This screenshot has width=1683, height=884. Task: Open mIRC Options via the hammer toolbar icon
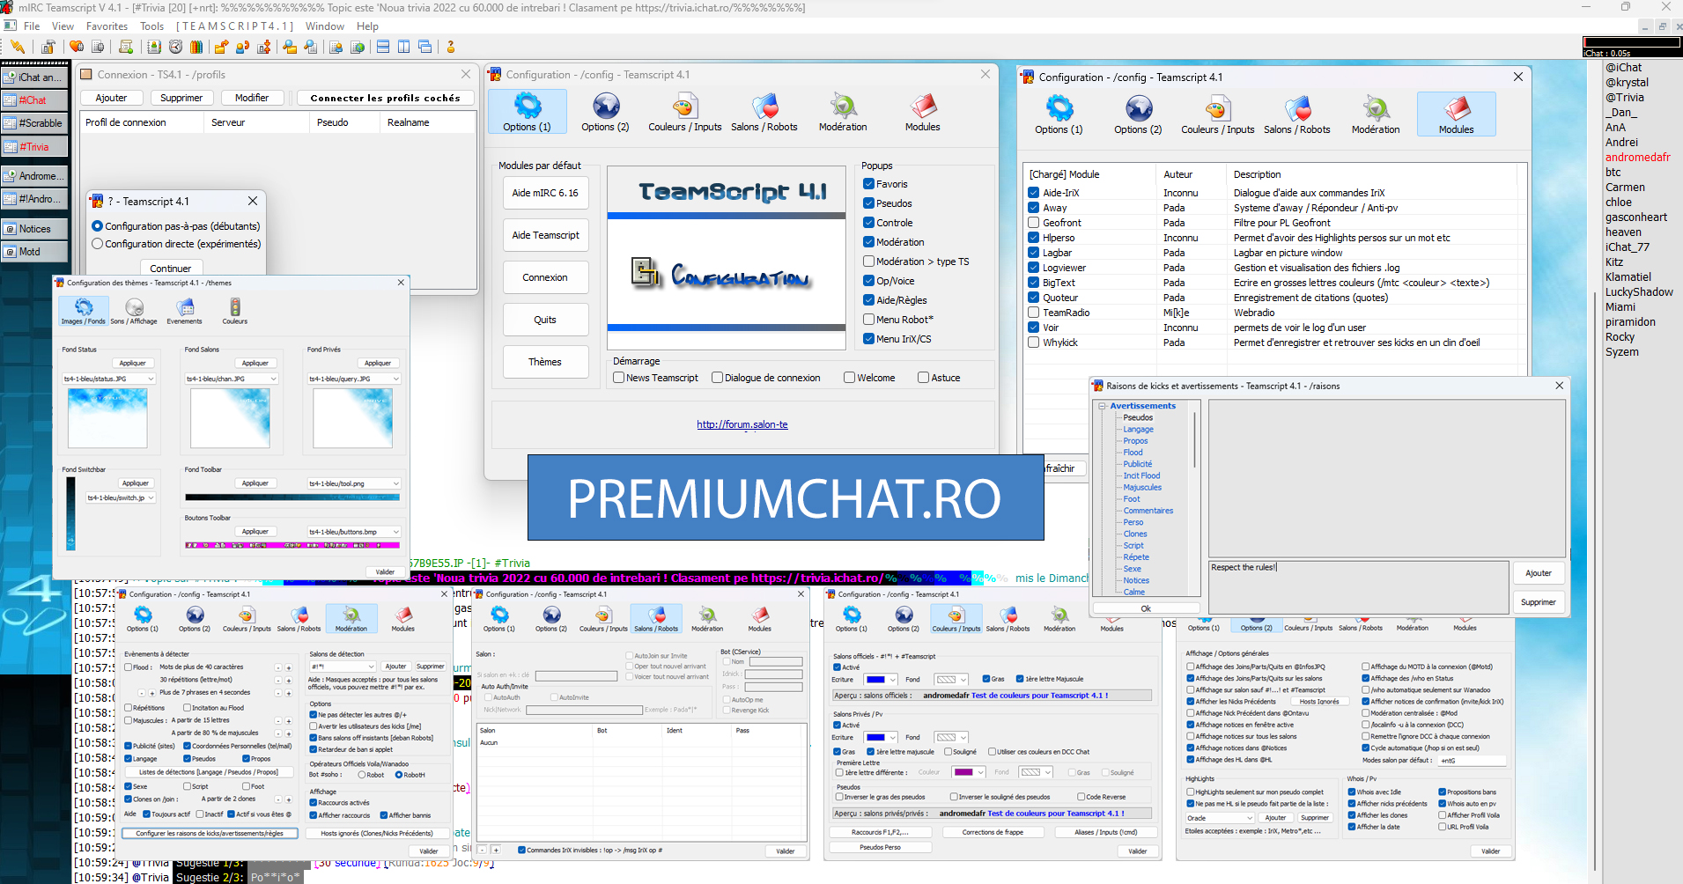pos(48,47)
